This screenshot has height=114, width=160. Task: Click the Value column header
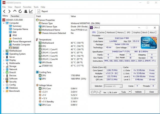(73, 16)
